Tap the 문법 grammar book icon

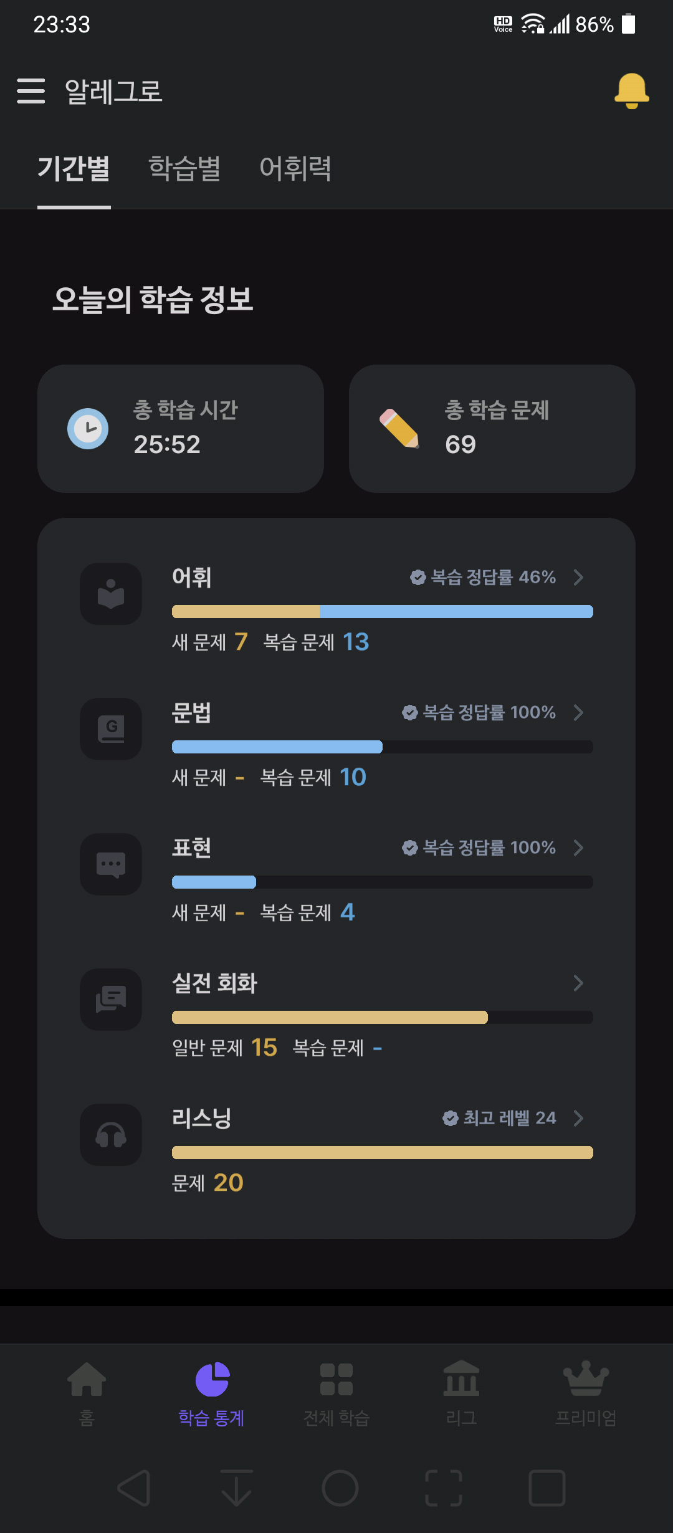(111, 729)
